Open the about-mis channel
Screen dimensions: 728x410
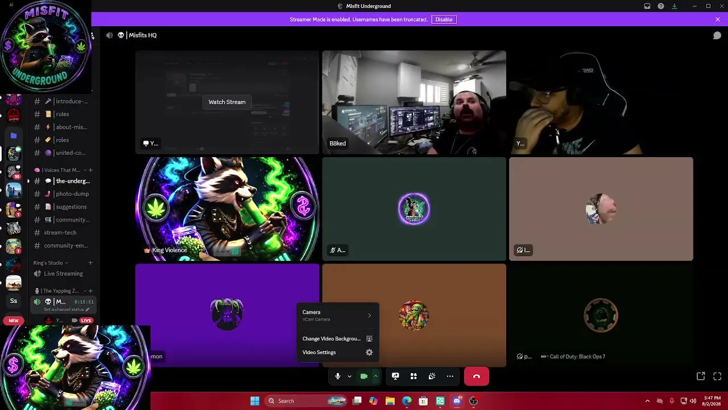pyautogui.click(x=63, y=127)
